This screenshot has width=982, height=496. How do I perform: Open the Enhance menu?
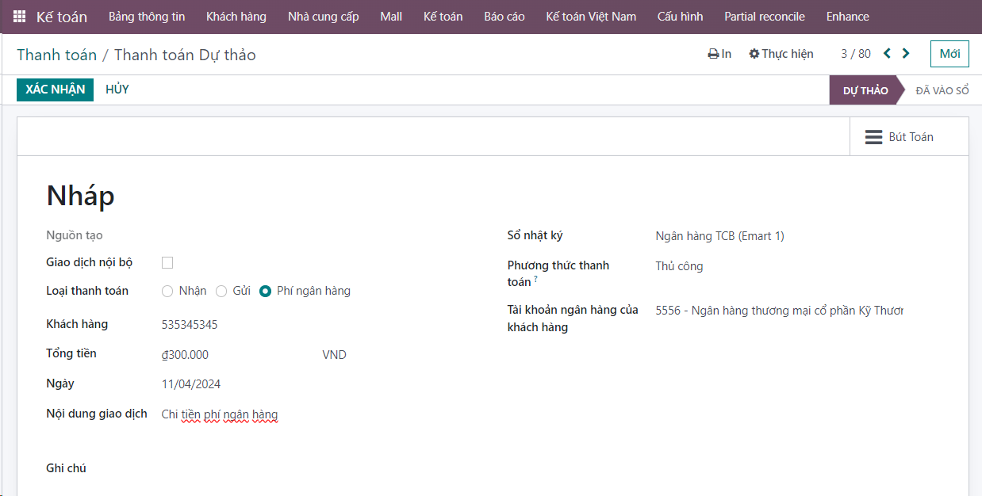click(848, 17)
